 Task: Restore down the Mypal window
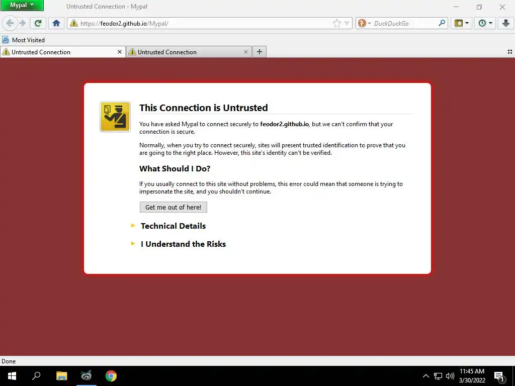[479, 7]
